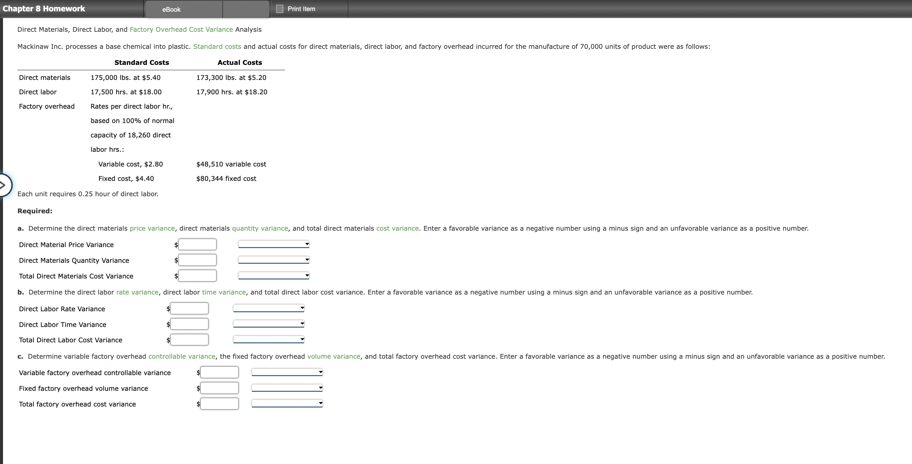Click Variable factory overhead controllable variance field

pyautogui.click(x=219, y=372)
